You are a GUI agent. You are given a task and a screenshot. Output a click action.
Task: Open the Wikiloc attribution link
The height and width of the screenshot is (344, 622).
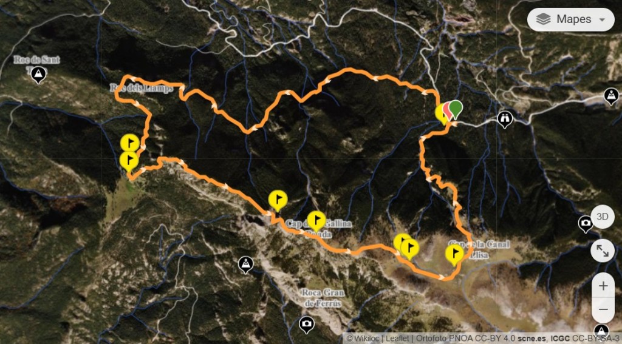click(x=366, y=339)
